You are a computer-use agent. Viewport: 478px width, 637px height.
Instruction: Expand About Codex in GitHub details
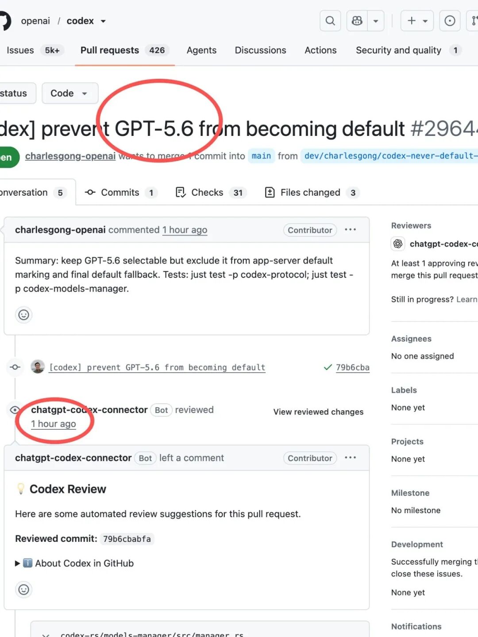[74, 563]
